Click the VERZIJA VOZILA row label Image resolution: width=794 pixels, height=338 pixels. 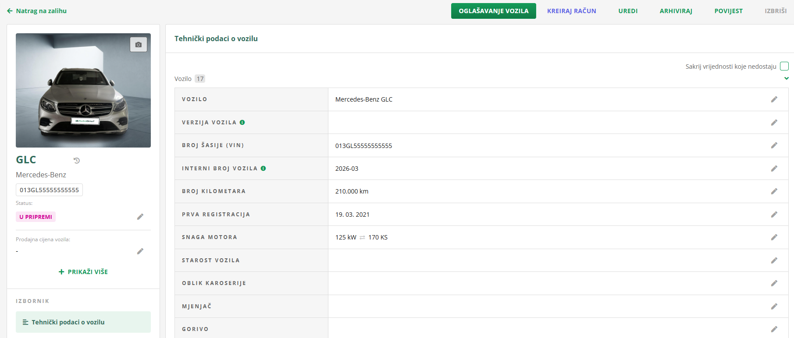coord(209,123)
